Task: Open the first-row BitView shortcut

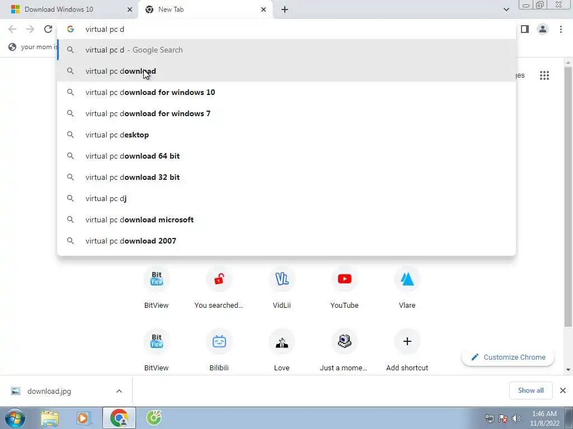Action: pyautogui.click(x=157, y=288)
